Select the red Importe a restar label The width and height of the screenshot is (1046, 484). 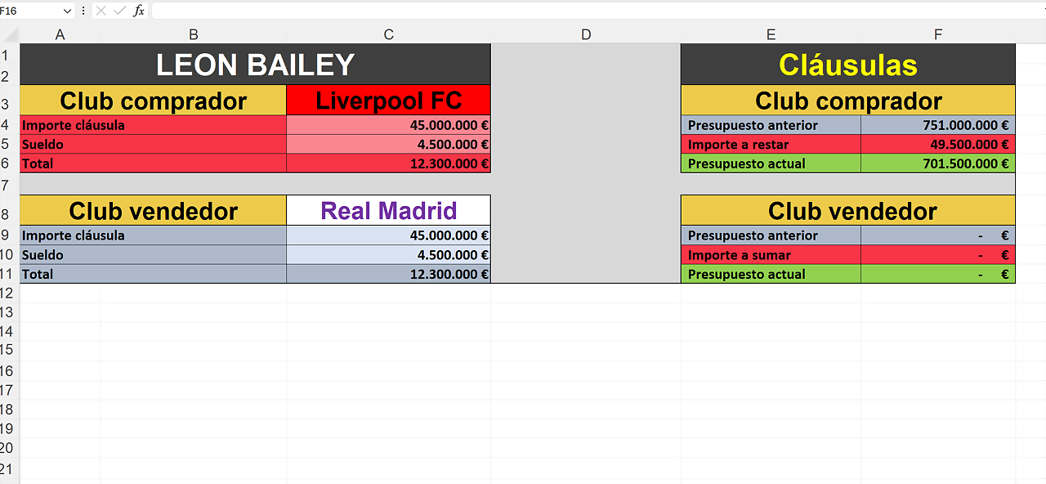[771, 144]
